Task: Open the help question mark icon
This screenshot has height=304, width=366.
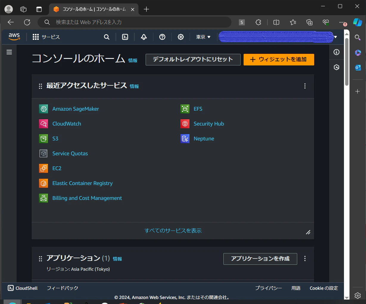Action: (162, 37)
